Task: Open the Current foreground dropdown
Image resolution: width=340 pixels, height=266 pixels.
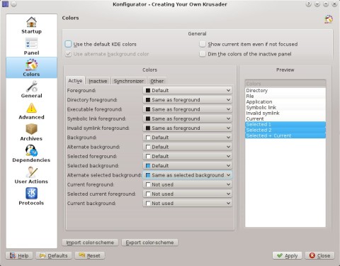Action: [188, 184]
